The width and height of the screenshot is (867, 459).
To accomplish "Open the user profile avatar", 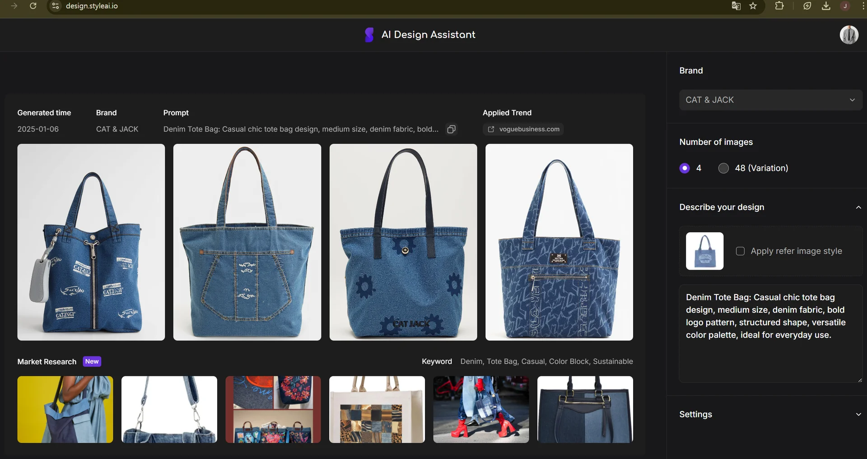I will point(848,35).
